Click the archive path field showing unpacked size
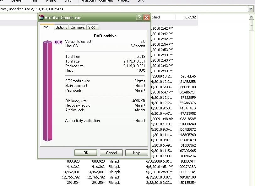 [124, 9]
